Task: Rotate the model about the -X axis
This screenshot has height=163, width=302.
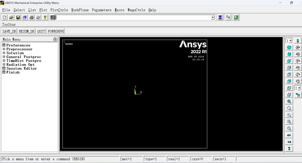Action: (298, 54)
